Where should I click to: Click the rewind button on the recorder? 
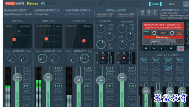pyautogui.click(x=146, y=48)
